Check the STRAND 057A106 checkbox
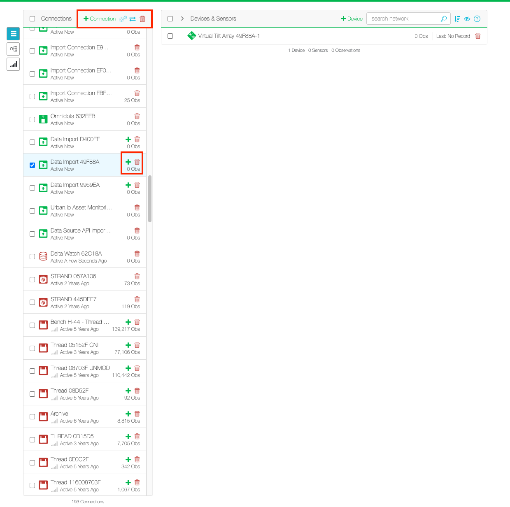 [x=33, y=279]
